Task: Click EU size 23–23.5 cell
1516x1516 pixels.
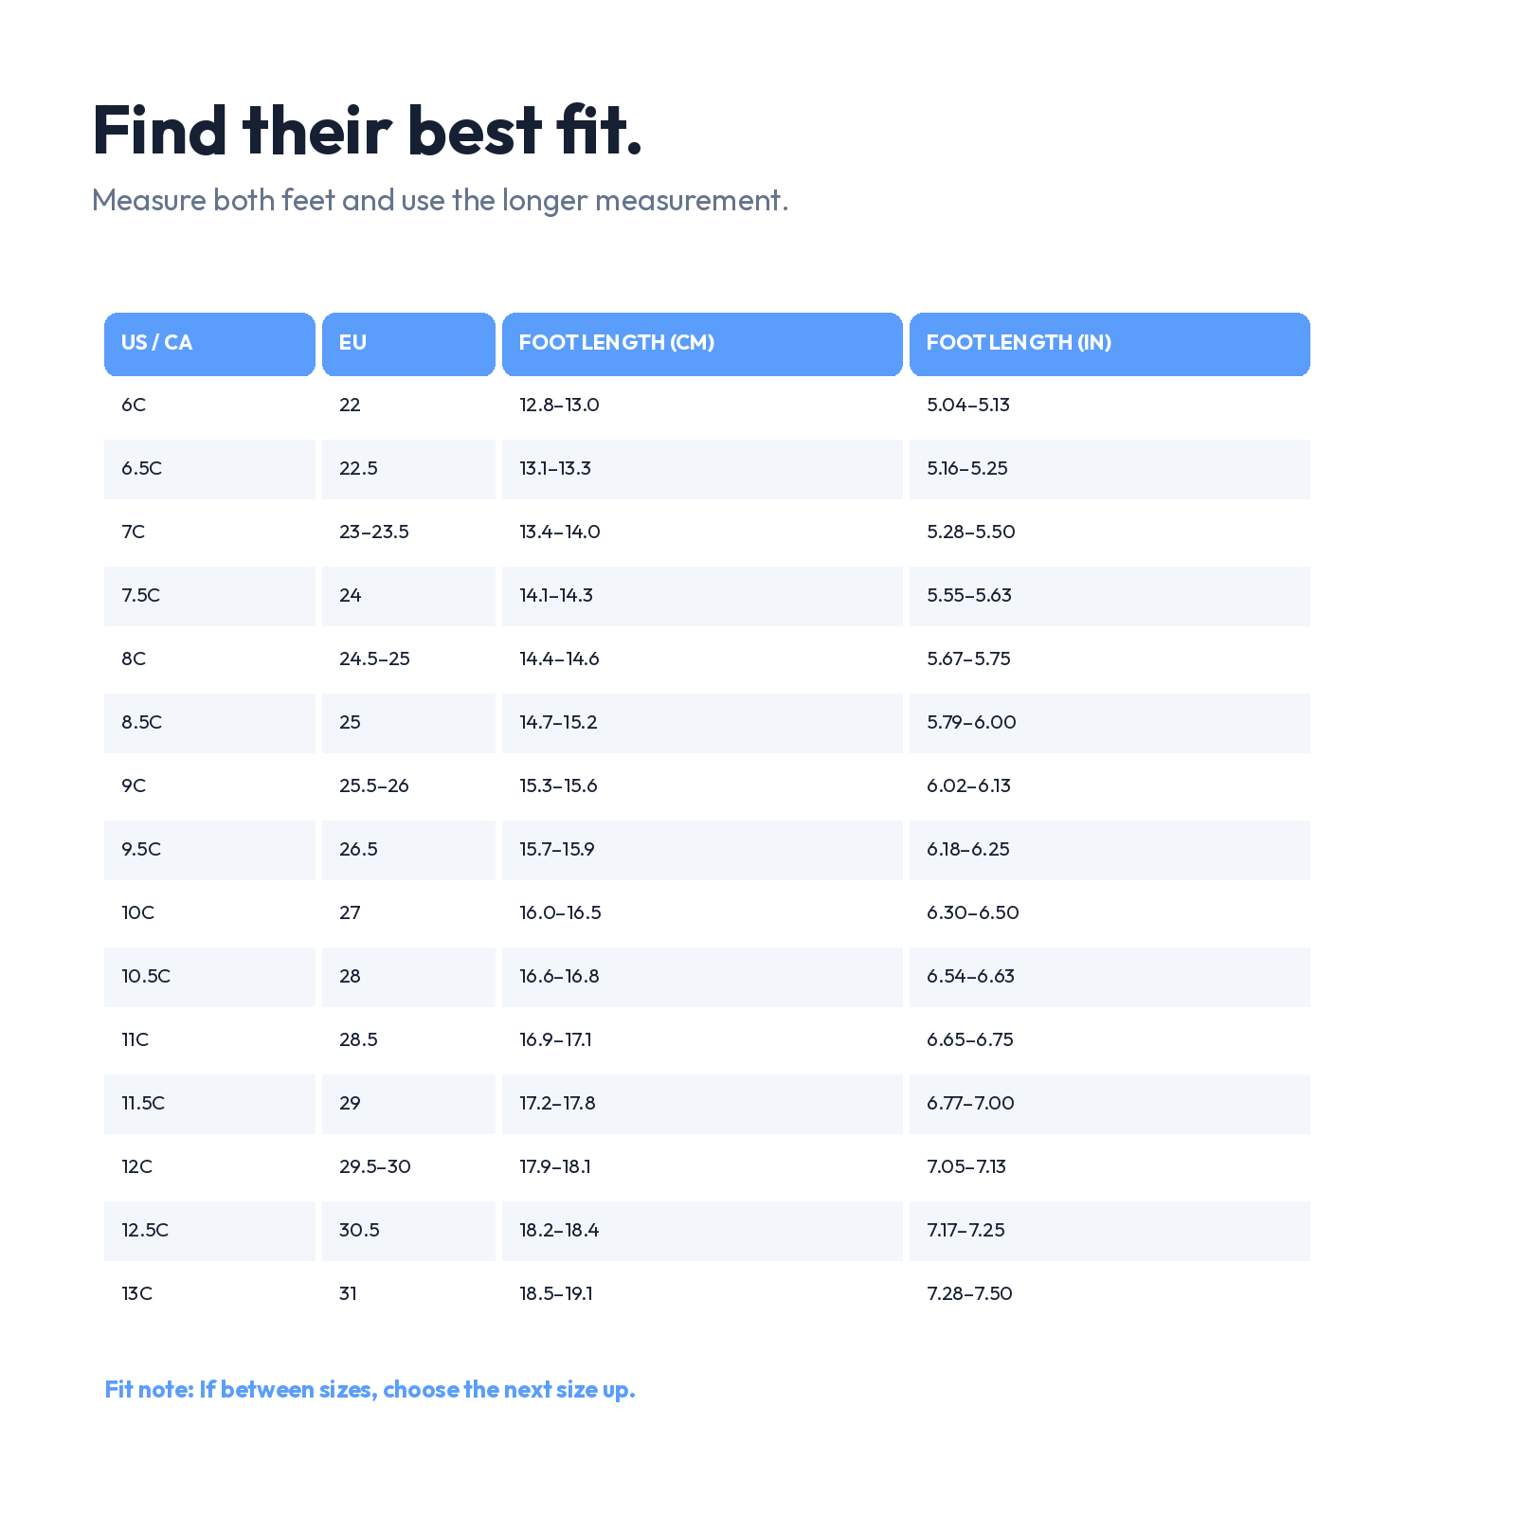Action: click(408, 532)
